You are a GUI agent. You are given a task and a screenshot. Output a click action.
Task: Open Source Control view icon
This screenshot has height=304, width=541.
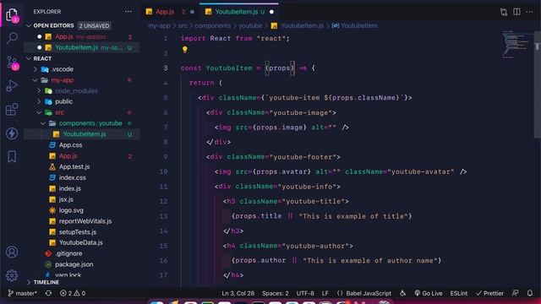click(12, 62)
